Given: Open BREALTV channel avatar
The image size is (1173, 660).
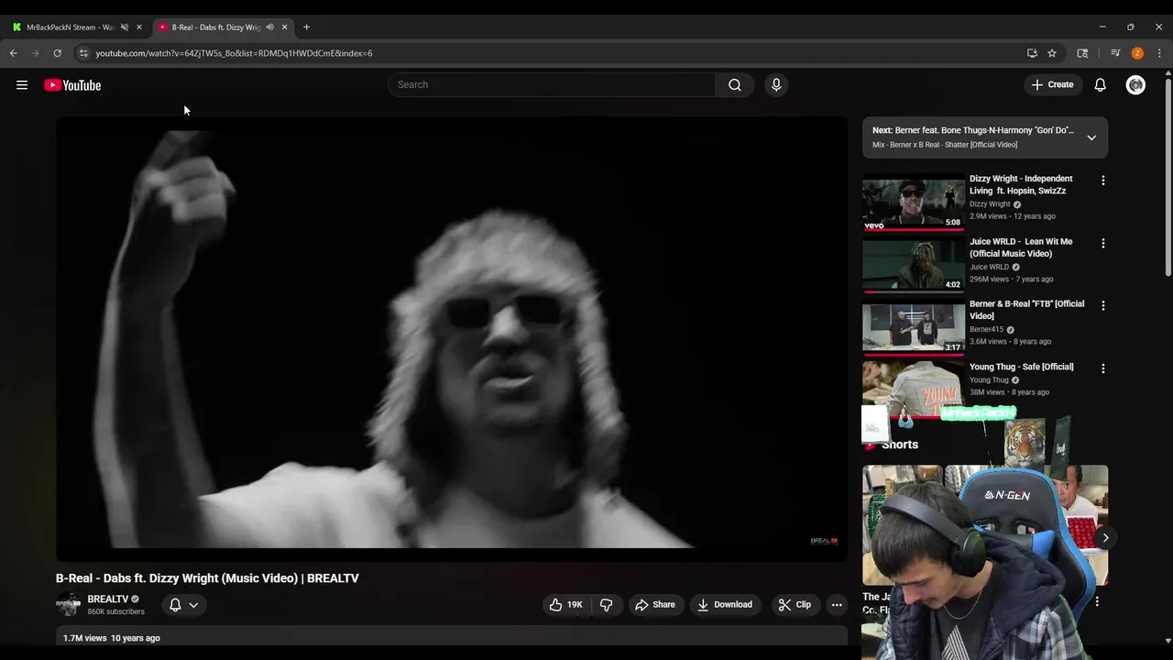Looking at the screenshot, I should (x=69, y=605).
